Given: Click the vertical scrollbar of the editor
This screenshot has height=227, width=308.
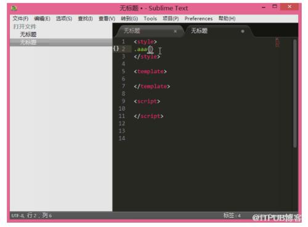Looking at the screenshot, I should coord(295,94).
